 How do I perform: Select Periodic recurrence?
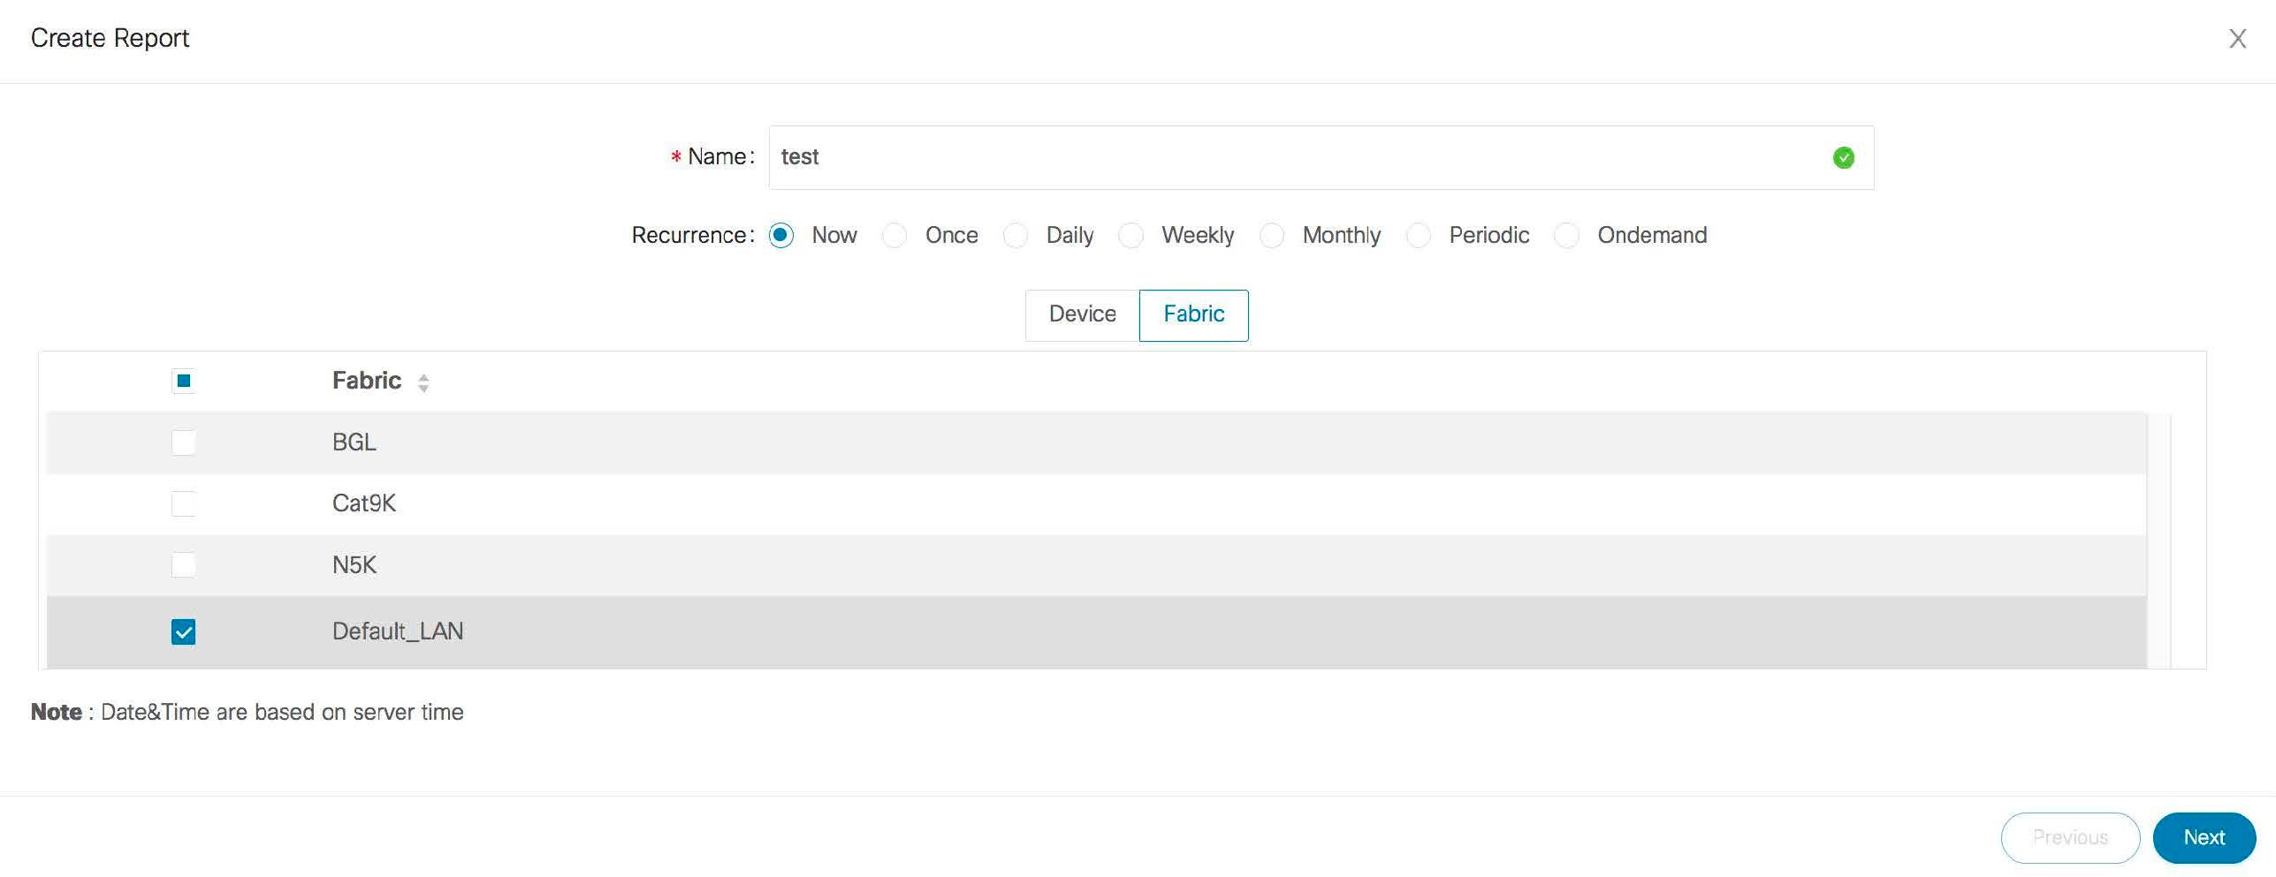point(1419,235)
